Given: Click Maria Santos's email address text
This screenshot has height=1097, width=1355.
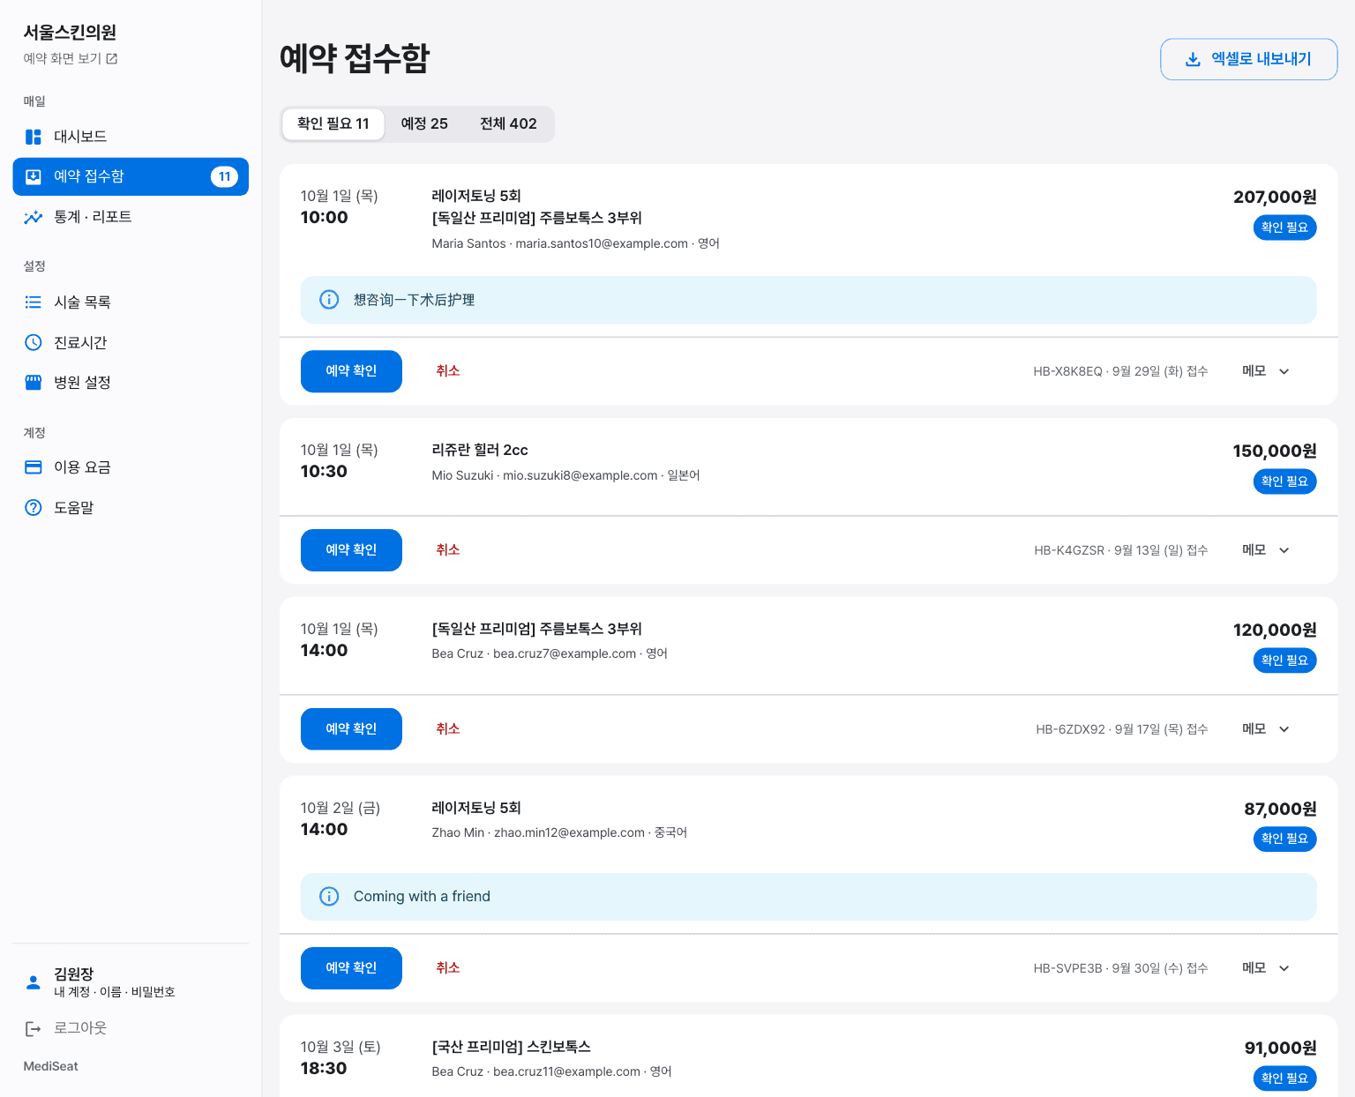Looking at the screenshot, I should click(x=602, y=243).
